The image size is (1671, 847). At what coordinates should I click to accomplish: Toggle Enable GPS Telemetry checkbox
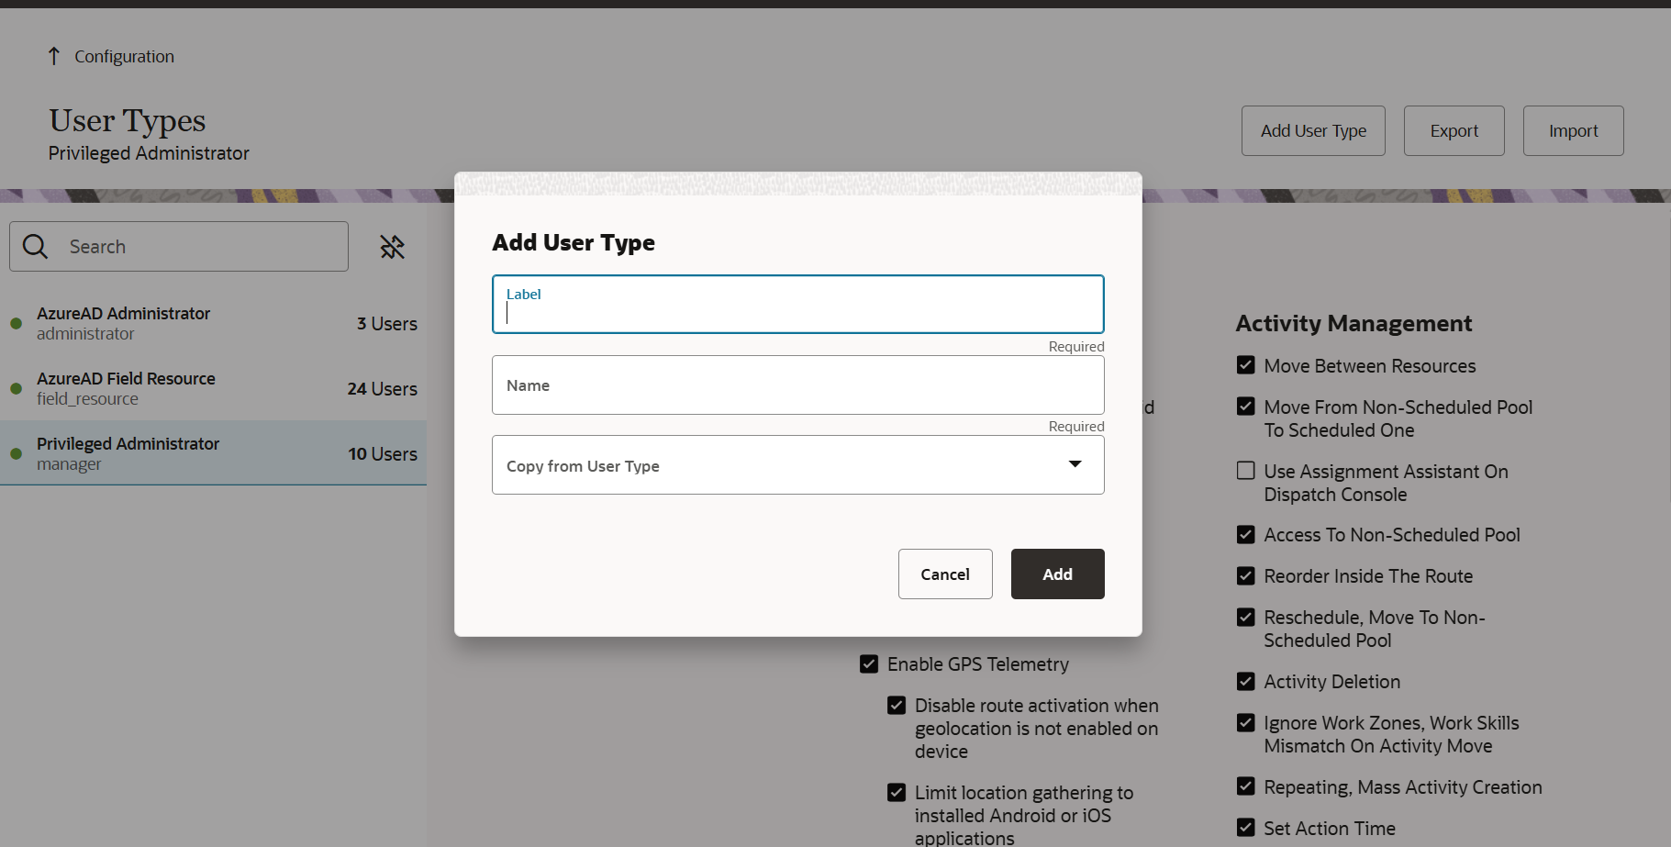pos(869,663)
